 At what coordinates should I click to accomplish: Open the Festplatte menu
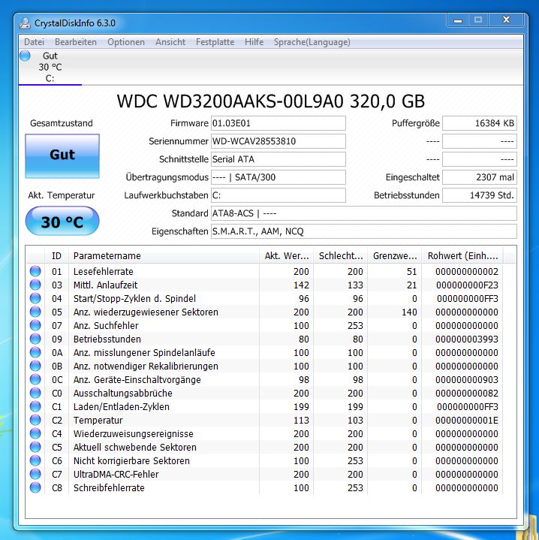(215, 42)
